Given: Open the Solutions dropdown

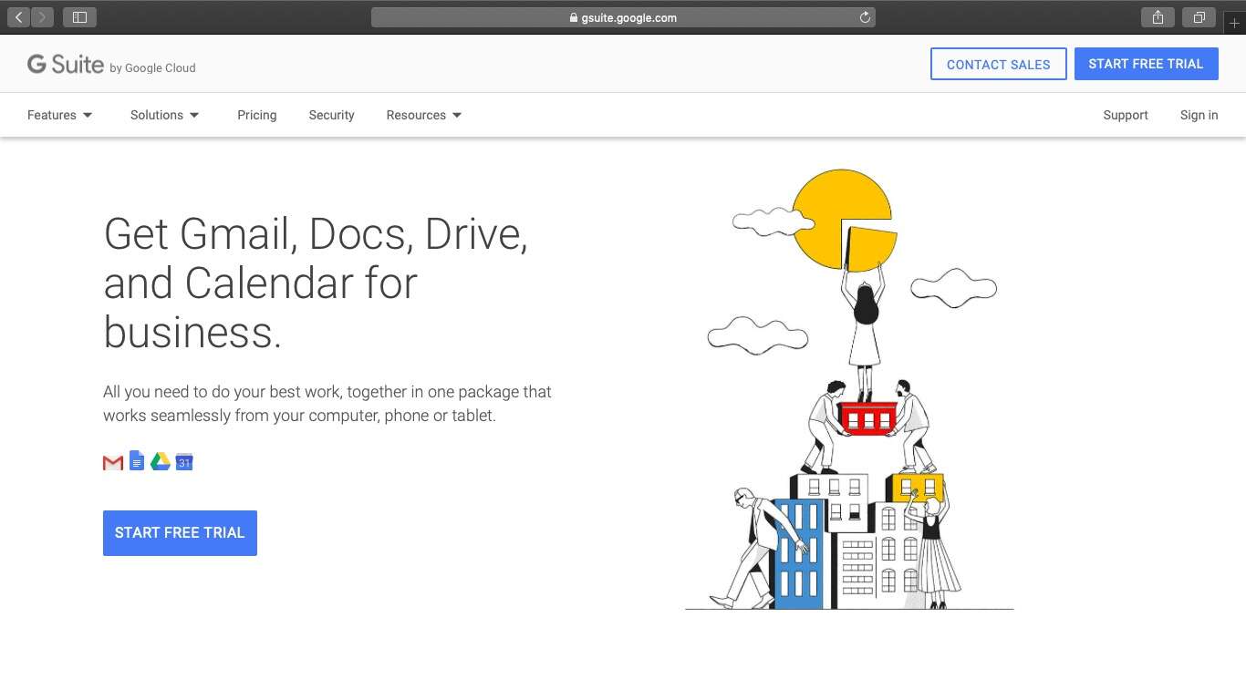Looking at the screenshot, I should tap(164, 115).
